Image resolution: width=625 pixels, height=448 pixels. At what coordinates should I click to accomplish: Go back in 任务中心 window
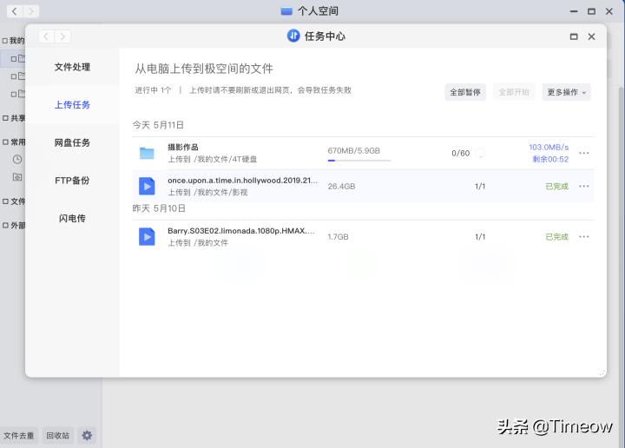tap(46, 36)
